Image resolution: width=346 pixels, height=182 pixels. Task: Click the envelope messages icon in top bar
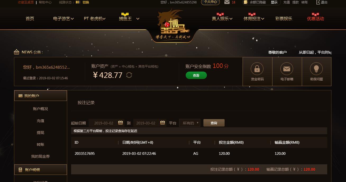coord(227,2)
